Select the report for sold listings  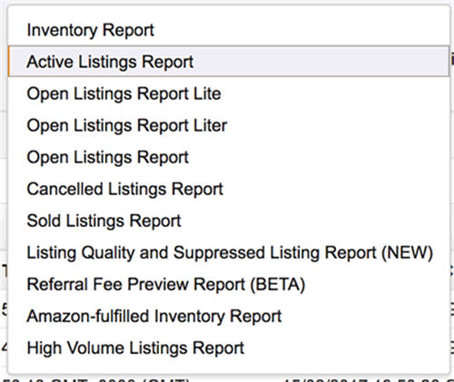point(229,220)
